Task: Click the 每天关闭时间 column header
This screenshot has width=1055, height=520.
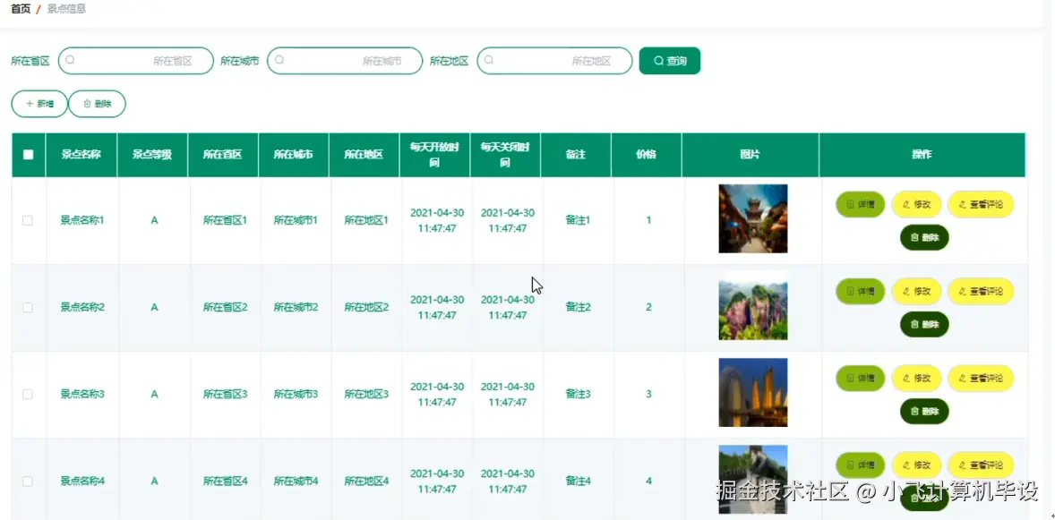Action: (505, 155)
